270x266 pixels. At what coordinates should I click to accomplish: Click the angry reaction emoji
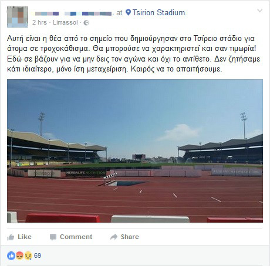pos(19,255)
